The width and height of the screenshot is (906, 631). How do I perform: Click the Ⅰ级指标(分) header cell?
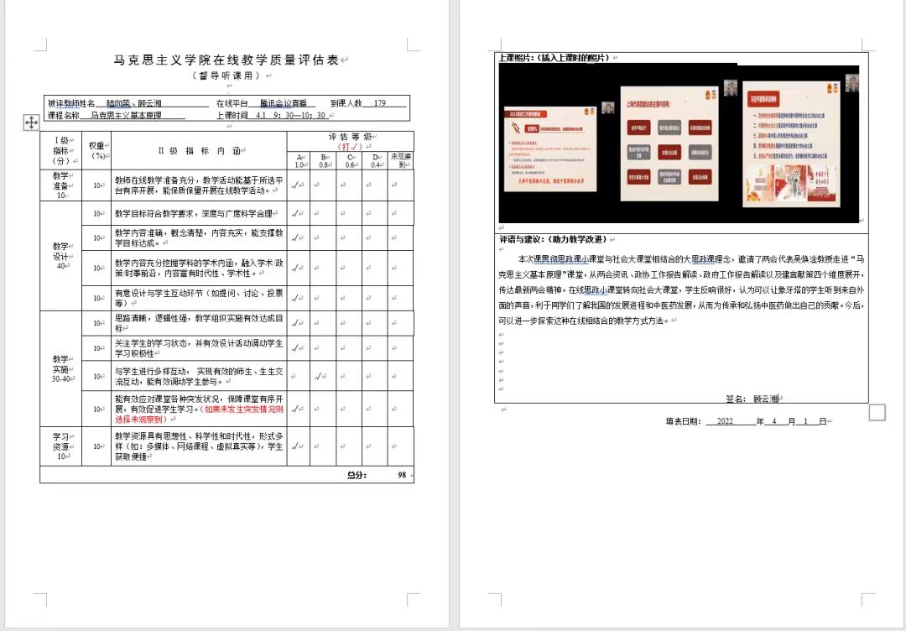coord(60,150)
